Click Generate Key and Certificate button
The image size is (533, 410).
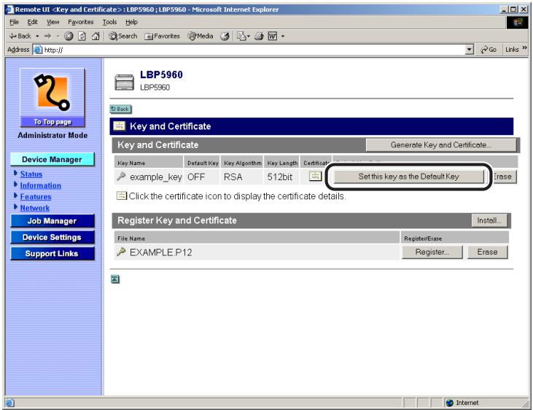(441, 145)
